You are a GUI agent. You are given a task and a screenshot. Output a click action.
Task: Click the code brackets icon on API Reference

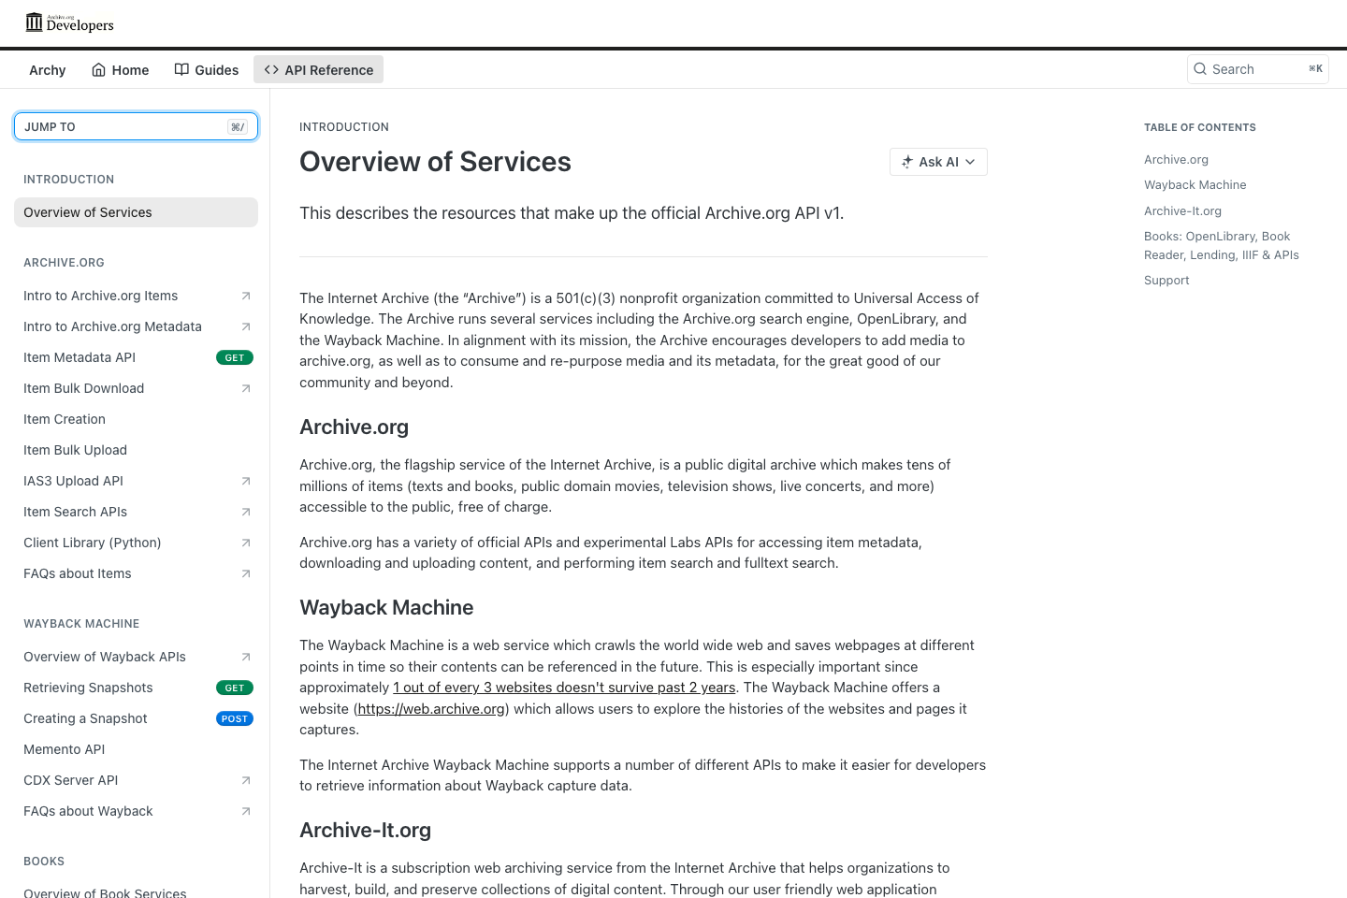271,69
